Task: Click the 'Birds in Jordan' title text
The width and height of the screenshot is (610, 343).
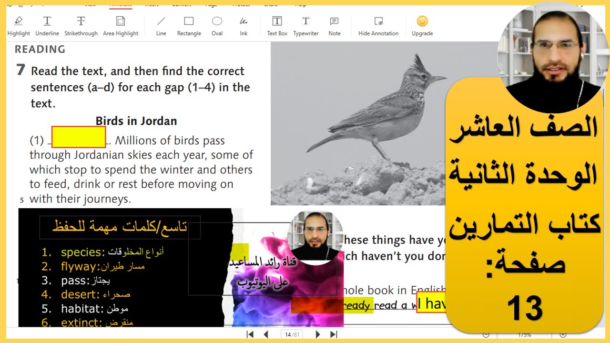Action: [136, 121]
